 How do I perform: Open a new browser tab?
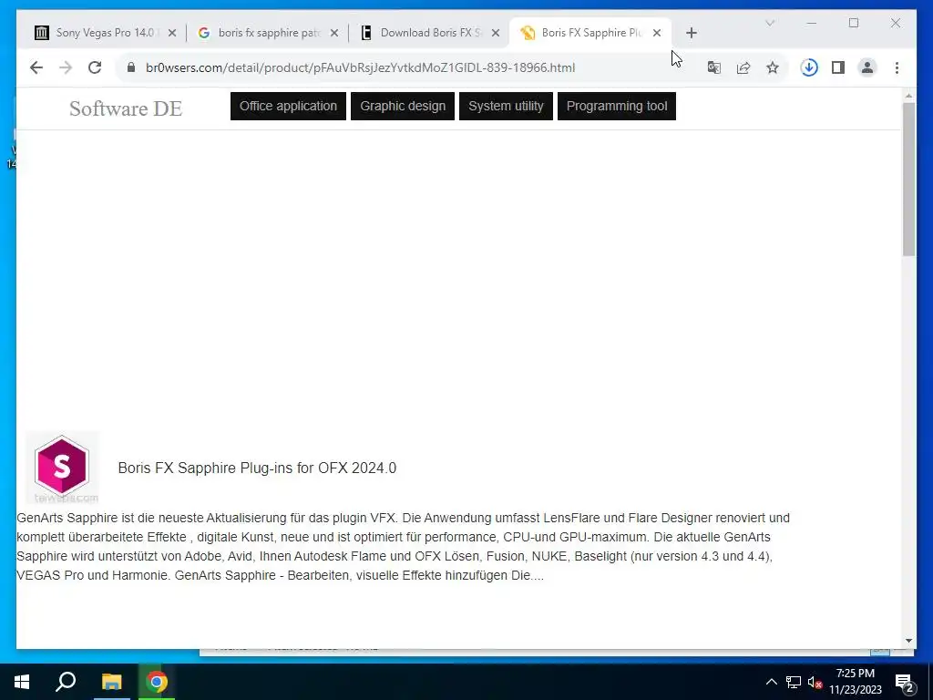pyautogui.click(x=691, y=33)
